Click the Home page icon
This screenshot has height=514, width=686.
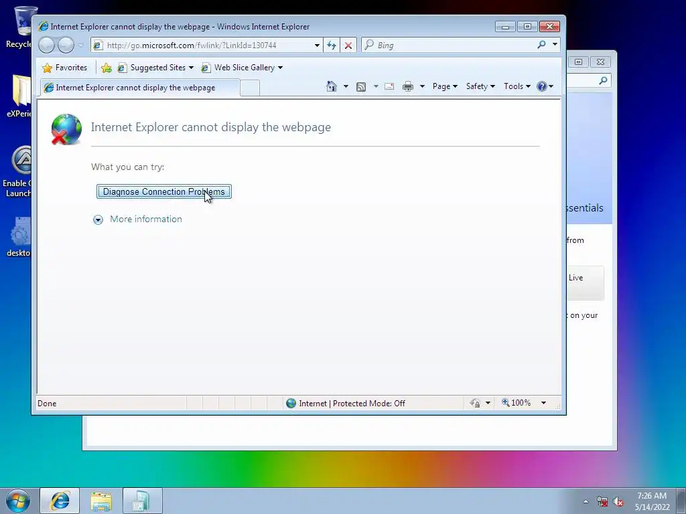click(x=332, y=86)
